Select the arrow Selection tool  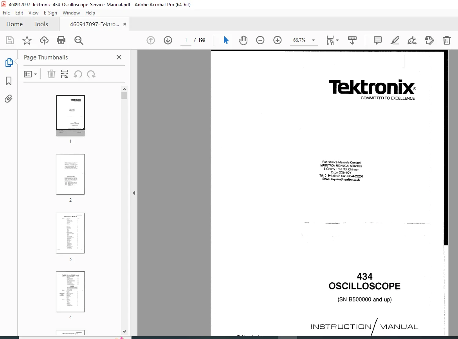pyautogui.click(x=226, y=40)
